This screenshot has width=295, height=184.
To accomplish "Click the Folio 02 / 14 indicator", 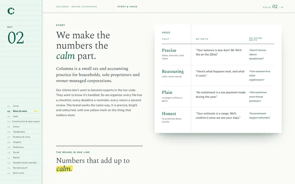I will [x=273, y=7].
